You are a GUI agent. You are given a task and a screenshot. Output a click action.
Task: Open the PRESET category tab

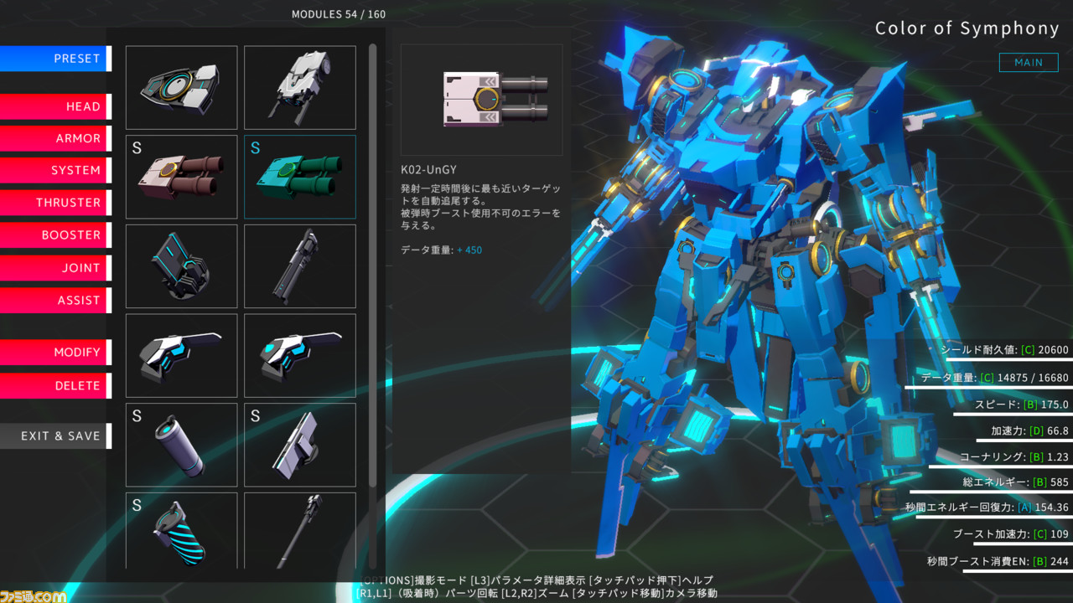coord(55,59)
